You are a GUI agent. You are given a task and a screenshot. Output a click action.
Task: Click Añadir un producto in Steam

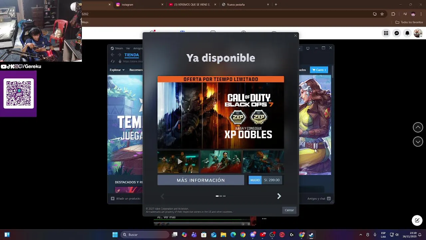pos(125,199)
